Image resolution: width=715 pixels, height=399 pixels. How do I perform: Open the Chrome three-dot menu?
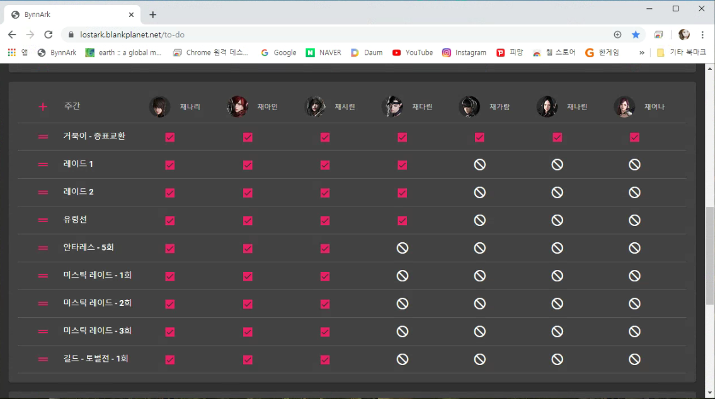(702, 35)
